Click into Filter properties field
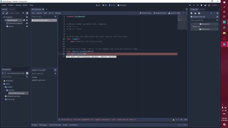228x128 pixels. 204,20
